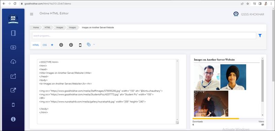275x131 pixels.
Task: Click staff member photo in preview
Action: 207,77
